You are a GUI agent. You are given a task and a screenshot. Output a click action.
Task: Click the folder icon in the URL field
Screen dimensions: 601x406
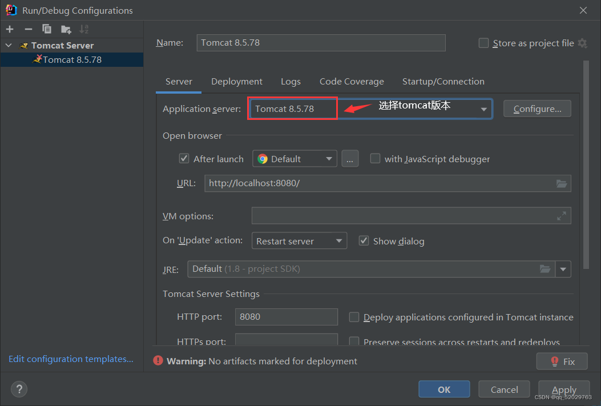pos(562,184)
